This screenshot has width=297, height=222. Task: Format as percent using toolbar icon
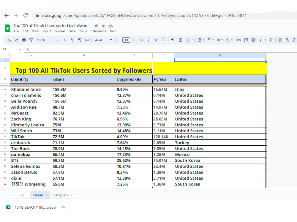click(x=64, y=40)
